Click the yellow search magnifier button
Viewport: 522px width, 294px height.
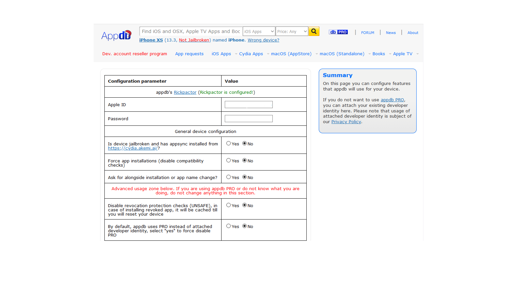pyautogui.click(x=314, y=31)
